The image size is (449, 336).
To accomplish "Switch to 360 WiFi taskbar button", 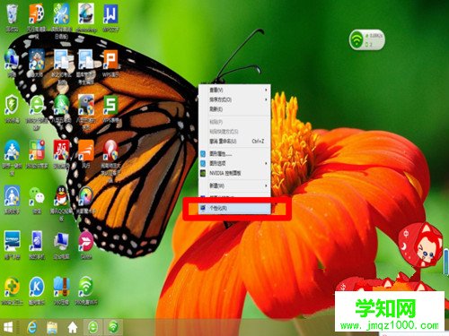I will pos(113,327).
